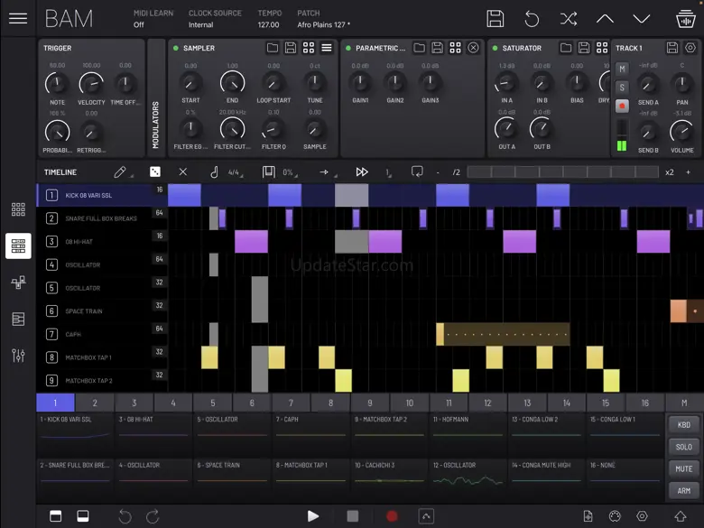Start playback with the play button
Screen dimensions: 704x528
pos(312,515)
